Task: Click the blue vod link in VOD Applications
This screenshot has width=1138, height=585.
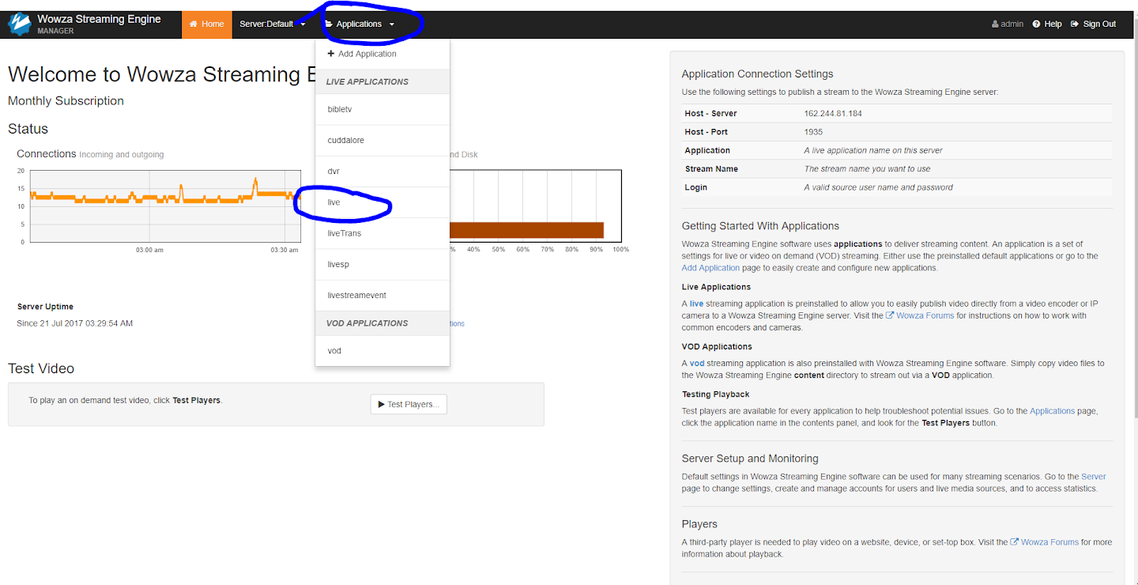Action: [697, 364]
